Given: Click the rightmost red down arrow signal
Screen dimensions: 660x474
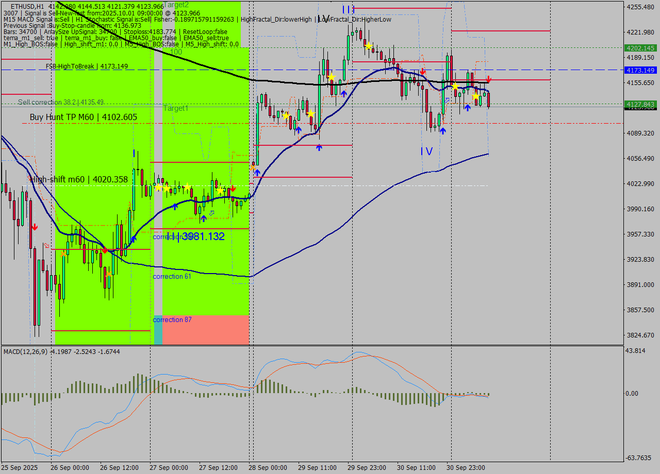Looking at the screenshot, I should point(488,80).
